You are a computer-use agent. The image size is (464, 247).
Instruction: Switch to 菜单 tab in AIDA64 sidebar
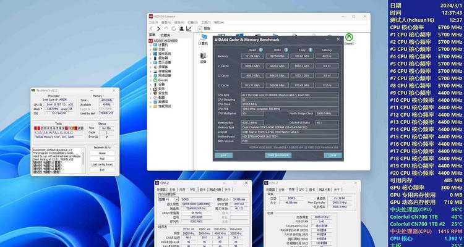point(152,35)
